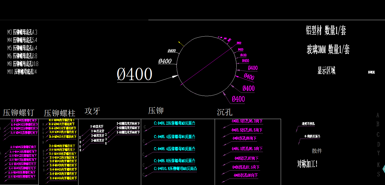Image resolution: width=385 pixels, height=185 pixels.
Task: Click the 透明不挖孔 leader label
Action: (308, 124)
